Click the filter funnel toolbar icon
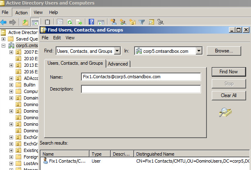 click(x=141, y=22)
